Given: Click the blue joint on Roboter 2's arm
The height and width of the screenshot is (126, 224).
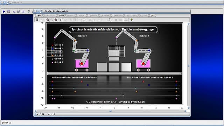Looking at the screenshot, I should point(149,50).
